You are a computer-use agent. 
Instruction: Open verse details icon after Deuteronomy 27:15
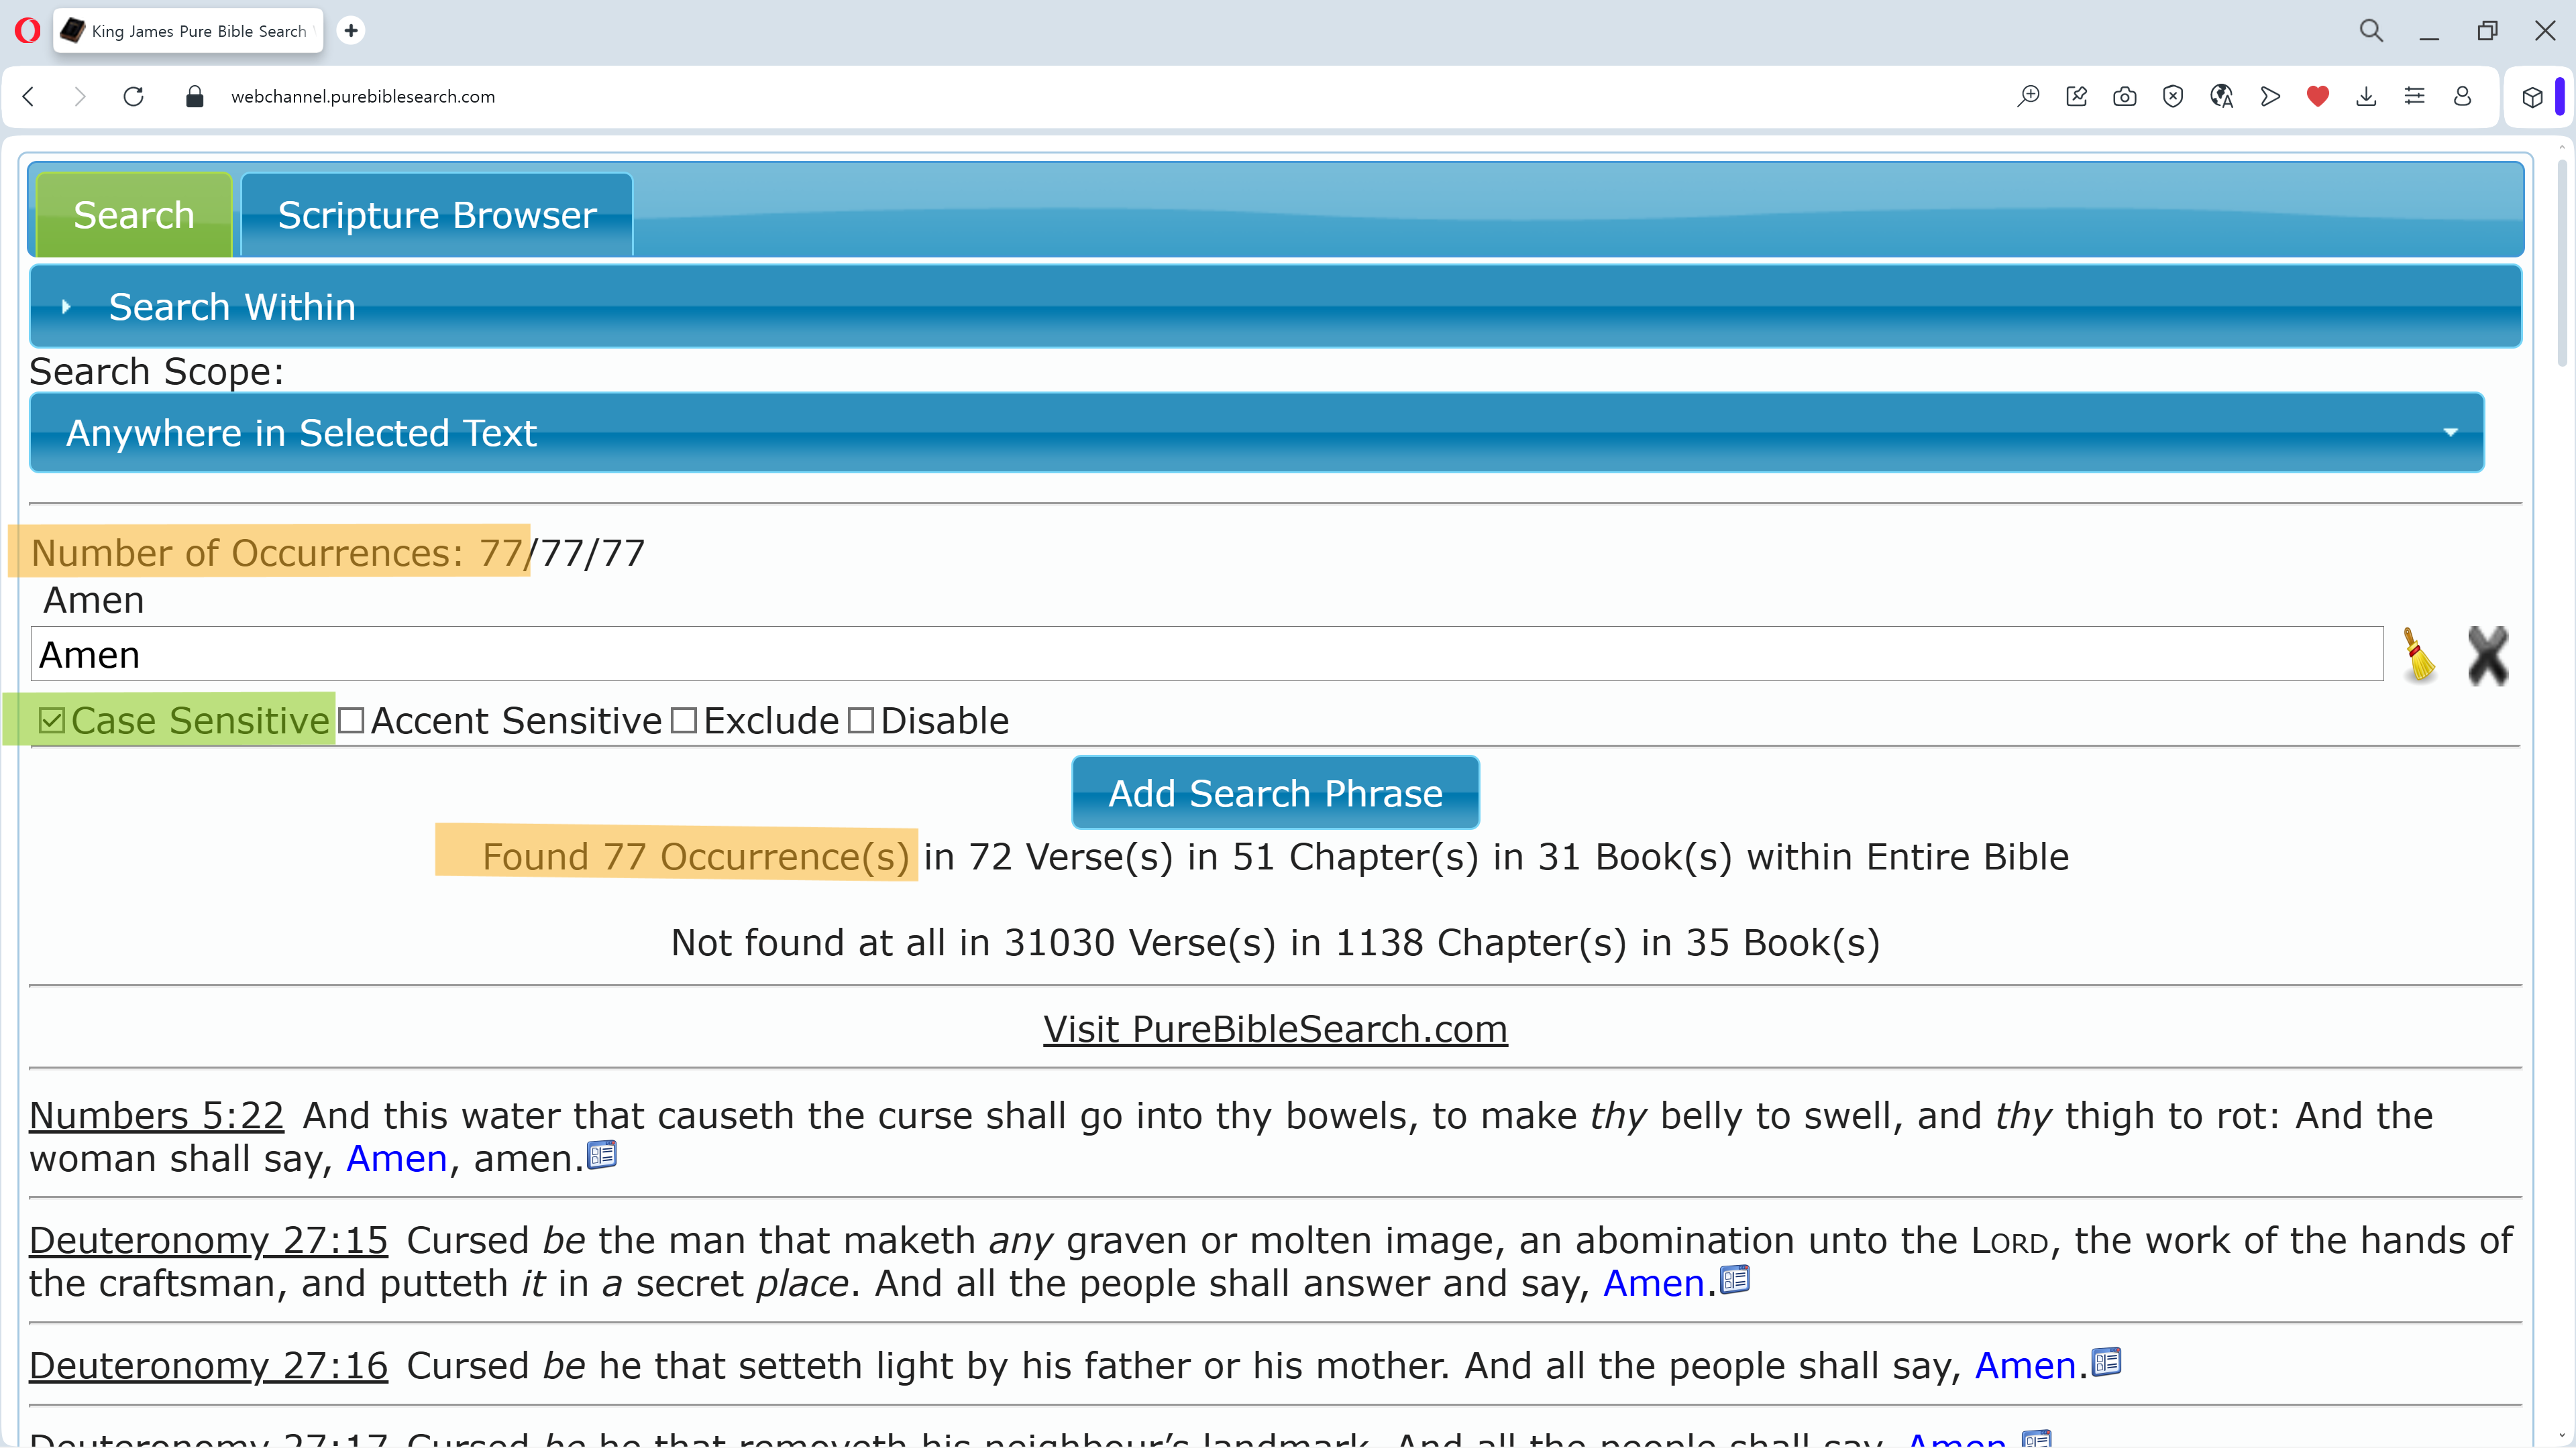click(1735, 1280)
